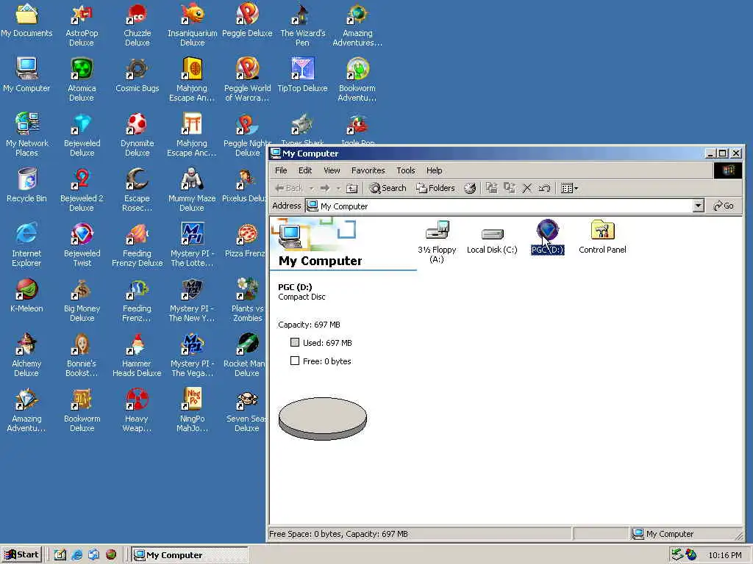Click the Delete X toolbar icon
Image resolution: width=753 pixels, height=564 pixels.
pyautogui.click(x=527, y=188)
